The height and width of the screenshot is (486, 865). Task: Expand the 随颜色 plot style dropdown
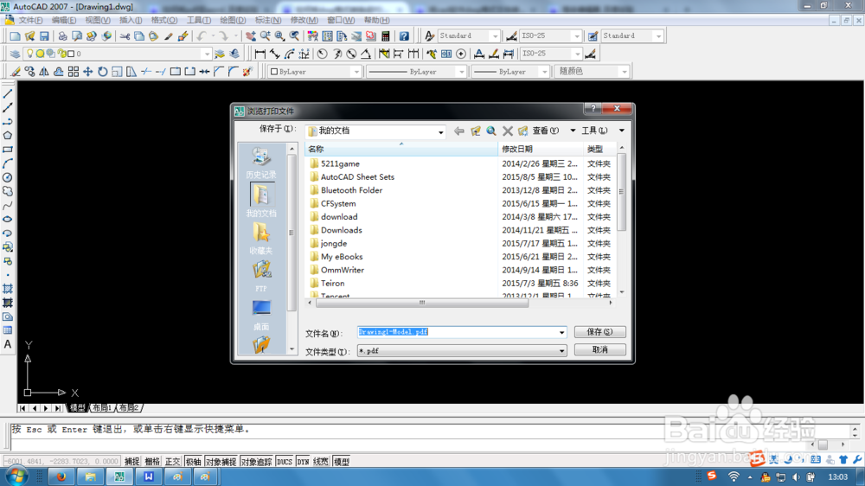click(624, 72)
